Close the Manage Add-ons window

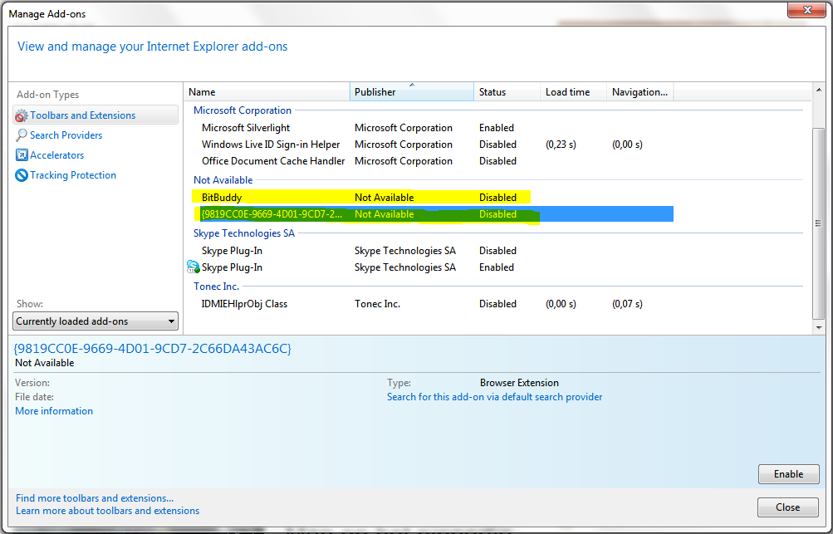[x=806, y=10]
